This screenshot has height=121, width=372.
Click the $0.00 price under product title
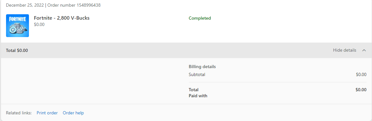click(x=39, y=24)
